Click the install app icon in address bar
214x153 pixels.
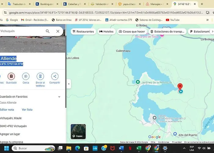(x=208, y=13)
